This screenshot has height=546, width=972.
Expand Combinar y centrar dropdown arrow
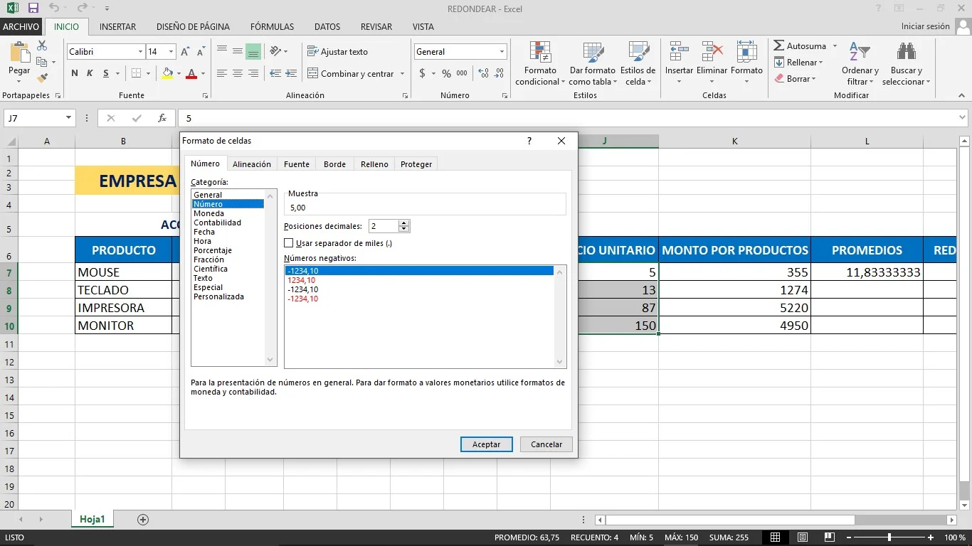402,74
